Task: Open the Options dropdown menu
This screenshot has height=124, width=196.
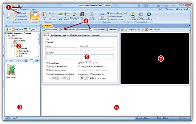Action: pos(169,9)
